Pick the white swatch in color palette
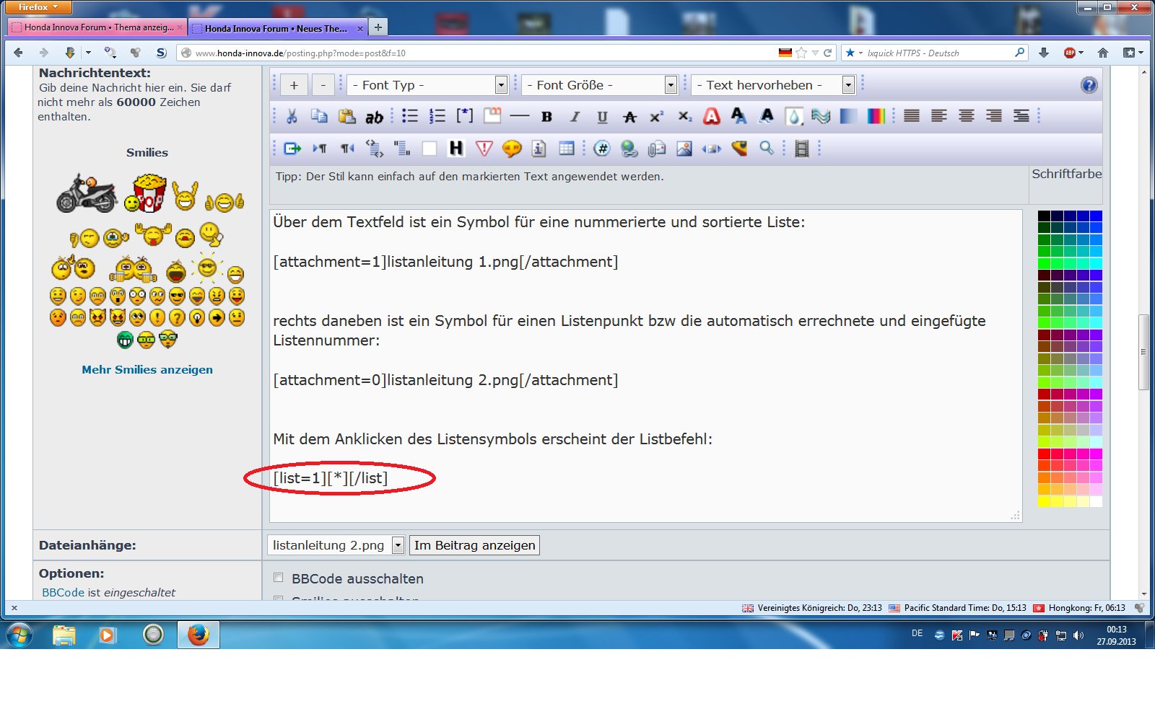Viewport: 1155px width, 701px height. coord(1096,501)
